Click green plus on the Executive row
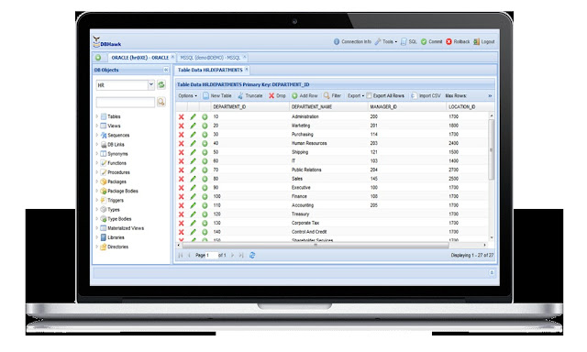The image size is (587, 352). click(205, 187)
